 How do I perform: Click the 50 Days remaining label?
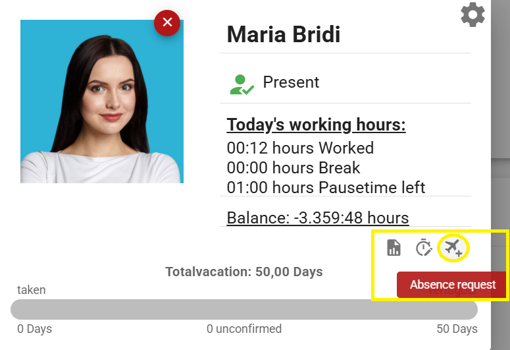click(x=457, y=329)
